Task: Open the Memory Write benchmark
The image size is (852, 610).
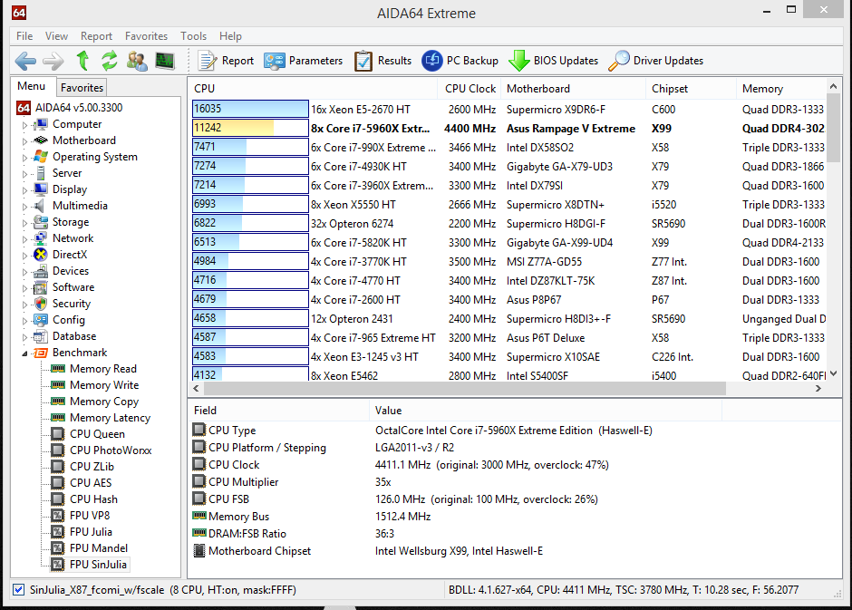Action: [x=104, y=384]
